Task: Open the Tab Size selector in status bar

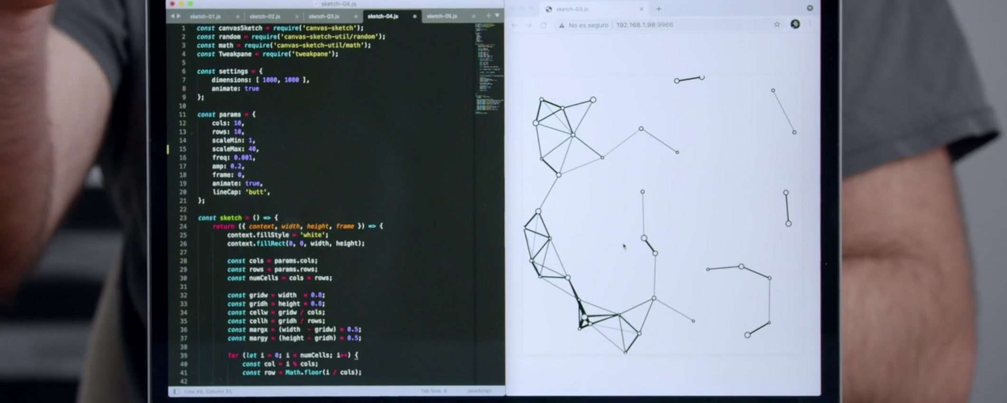Action: [x=434, y=391]
